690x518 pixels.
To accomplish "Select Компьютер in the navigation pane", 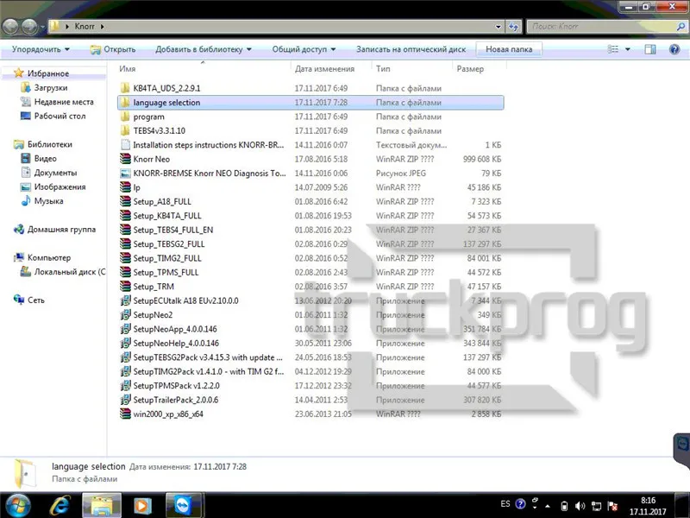I will (x=49, y=257).
